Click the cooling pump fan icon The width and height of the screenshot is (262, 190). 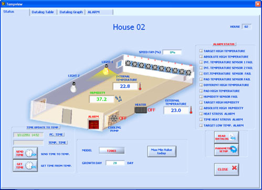point(113,118)
